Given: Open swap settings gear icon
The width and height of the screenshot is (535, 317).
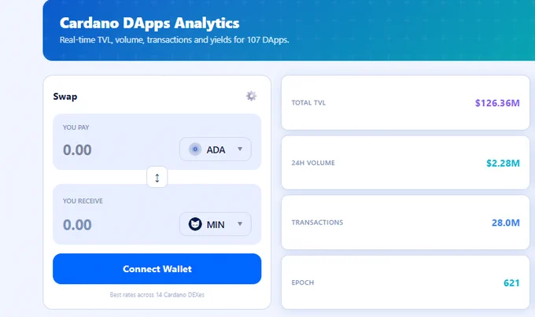Looking at the screenshot, I should pyautogui.click(x=251, y=96).
